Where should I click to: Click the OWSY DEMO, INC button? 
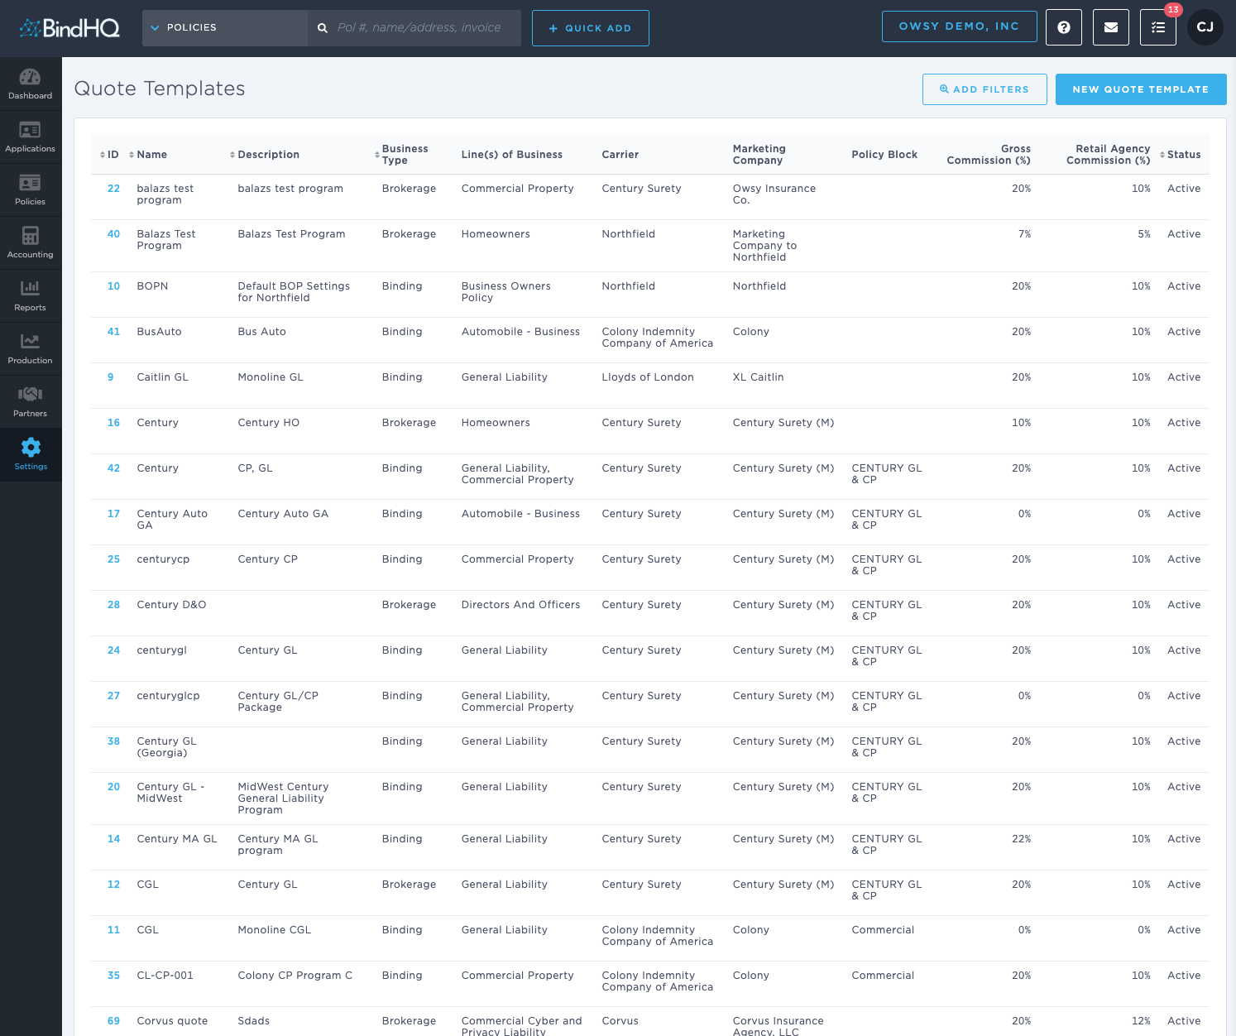[960, 26]
